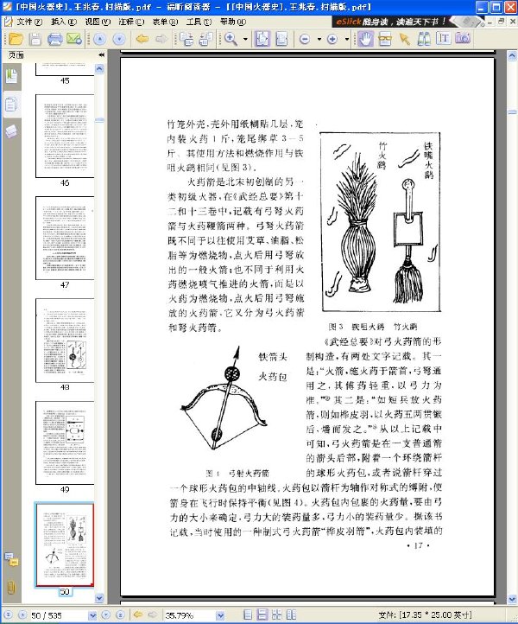Click the zoom magnifier tool
518x624 pixels.
coord(231,39)
